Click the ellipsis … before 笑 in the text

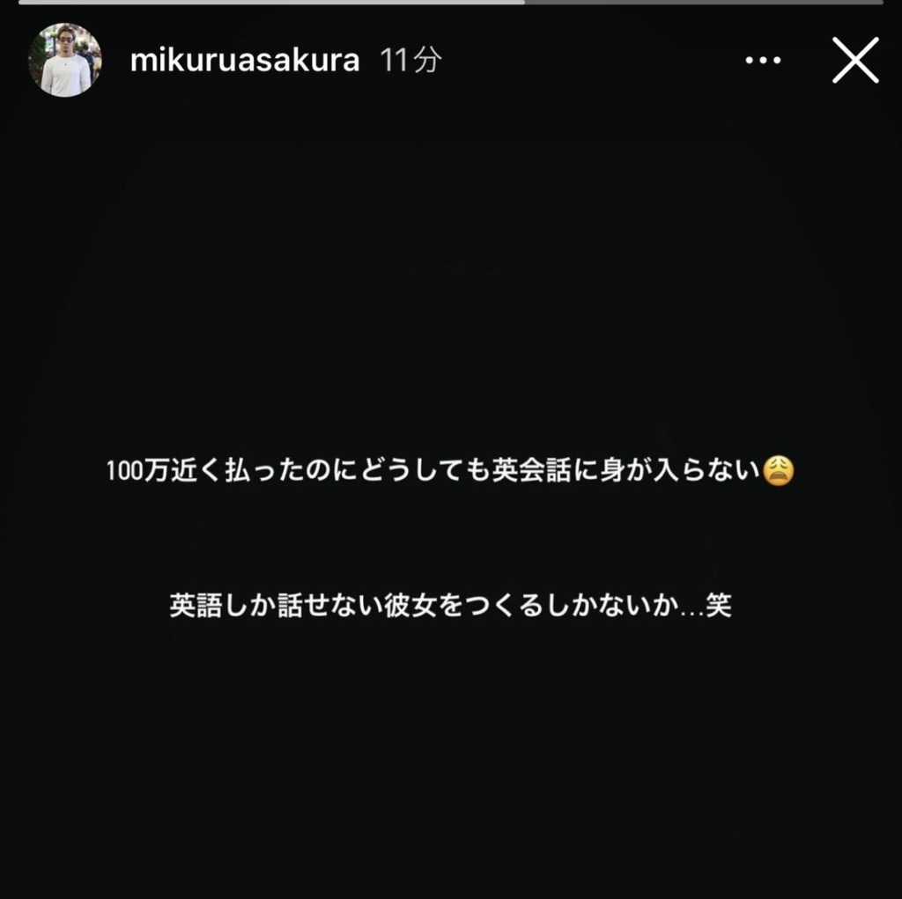(692, 613)
